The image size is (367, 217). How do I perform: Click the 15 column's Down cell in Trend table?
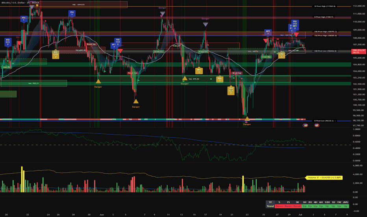[x=288, y=206]
